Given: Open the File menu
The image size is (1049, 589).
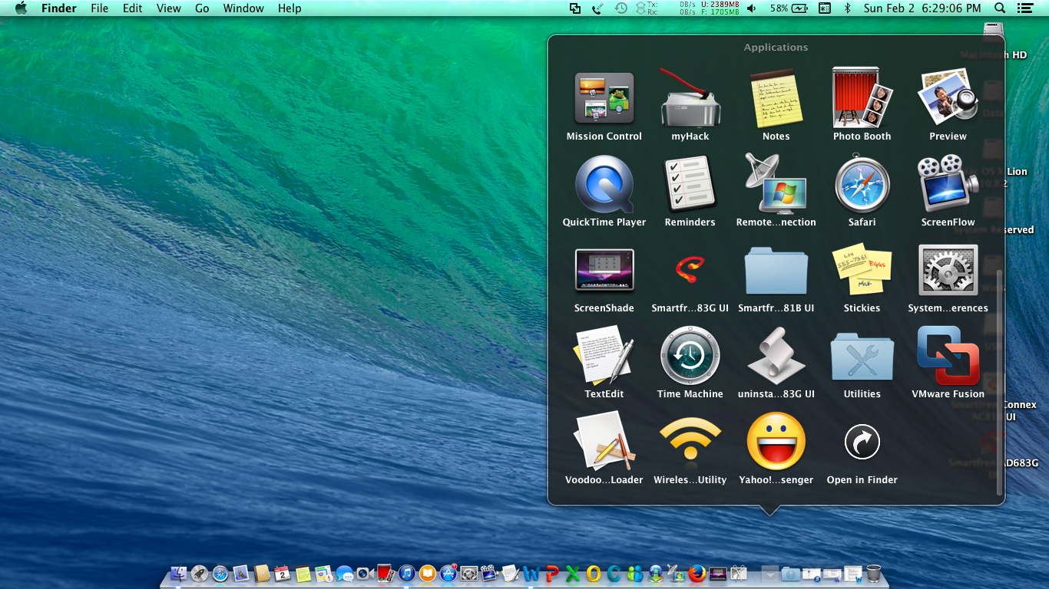Looking at the screenshot, I should pyautogui.click(x=99, y=8).
